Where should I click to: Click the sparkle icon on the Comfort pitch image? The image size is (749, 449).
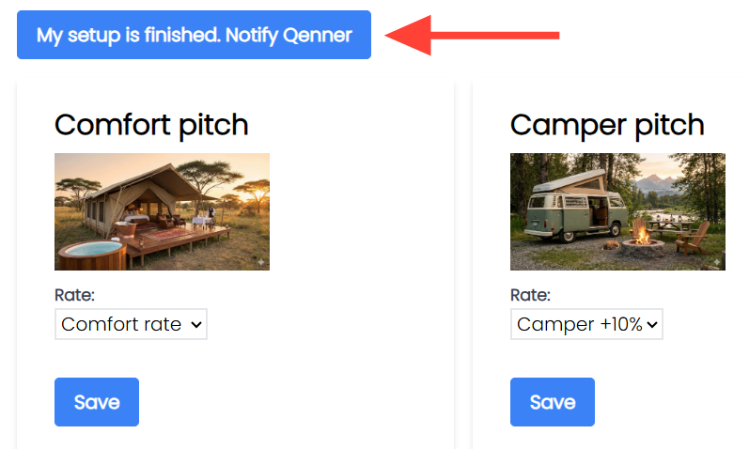(x=260, y=261)
